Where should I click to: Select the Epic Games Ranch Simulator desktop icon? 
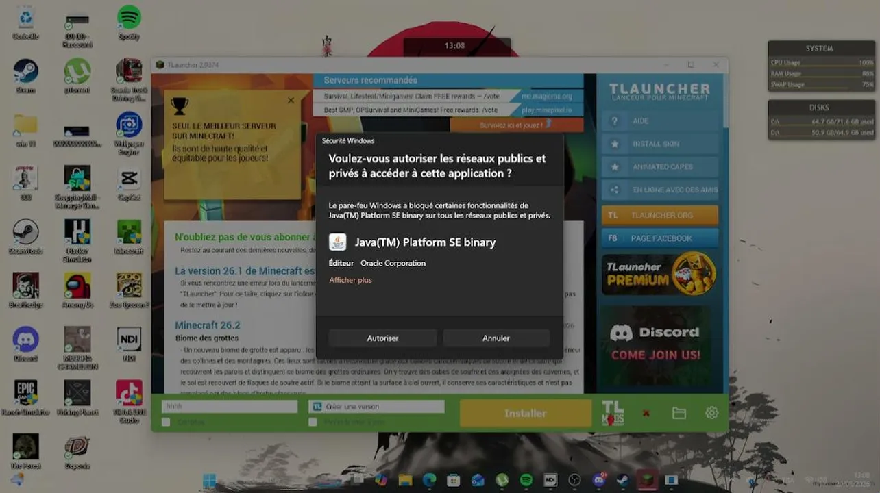(x=25, y=397)
